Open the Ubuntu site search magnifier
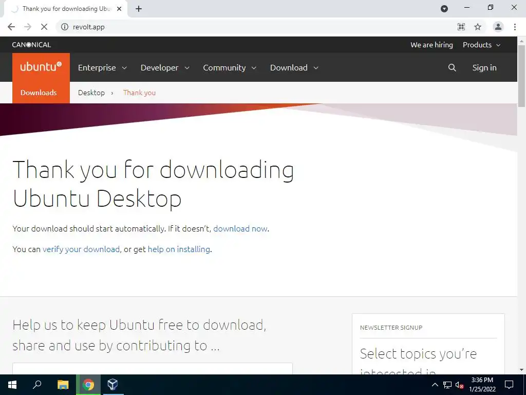526x395 pixels. (x=452, y=67)
